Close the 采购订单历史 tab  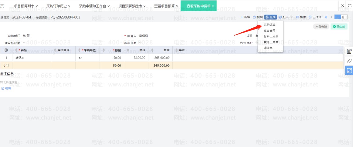click(x=69, y=6)
